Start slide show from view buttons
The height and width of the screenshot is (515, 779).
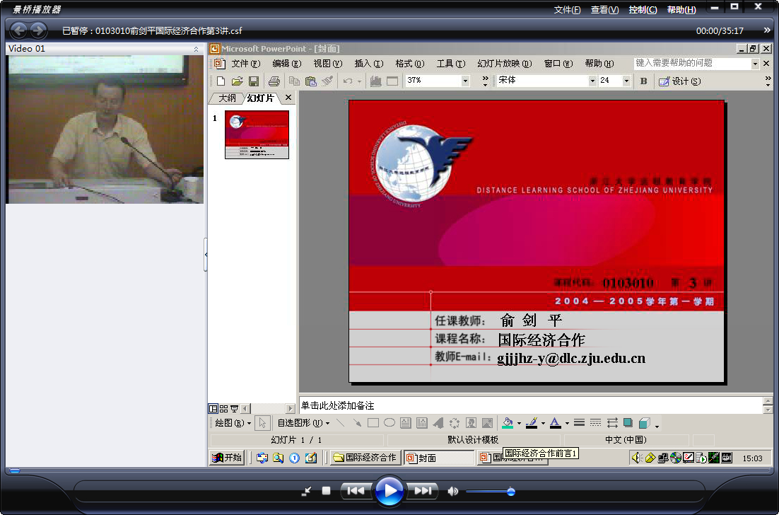[x=234, y=409]
